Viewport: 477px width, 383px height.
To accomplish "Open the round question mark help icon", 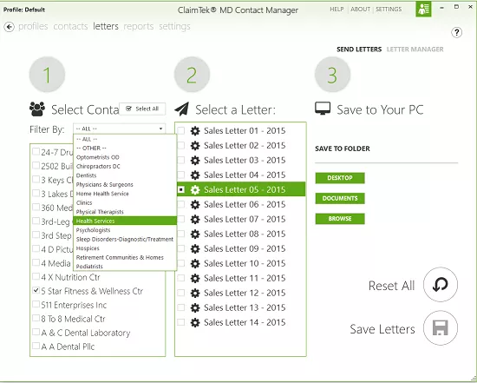I will 456,32.
